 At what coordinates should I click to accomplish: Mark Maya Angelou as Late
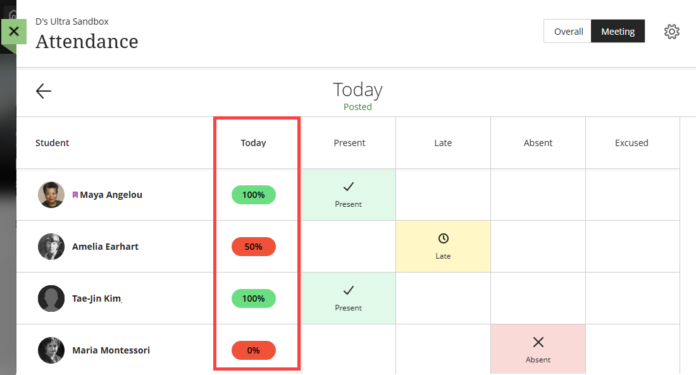coord(443,195)
